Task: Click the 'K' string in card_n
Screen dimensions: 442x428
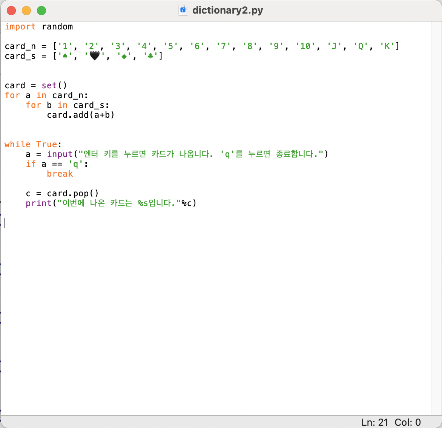Action: point(387,46)
